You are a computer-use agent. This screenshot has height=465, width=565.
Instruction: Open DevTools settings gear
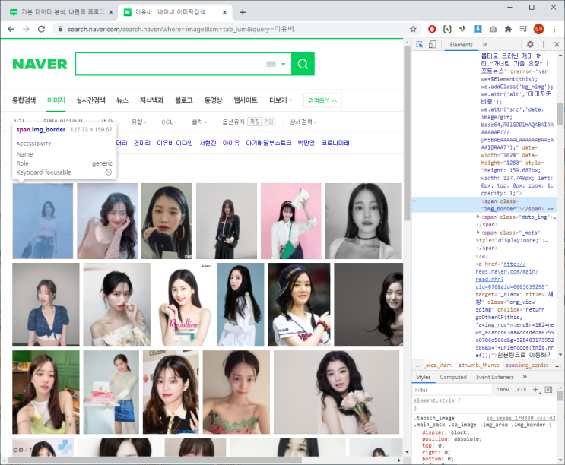pyautogui.click(x=530, y=44)
